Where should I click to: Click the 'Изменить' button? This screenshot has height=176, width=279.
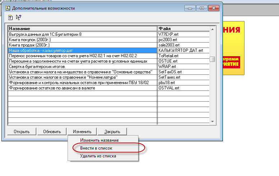82,132
